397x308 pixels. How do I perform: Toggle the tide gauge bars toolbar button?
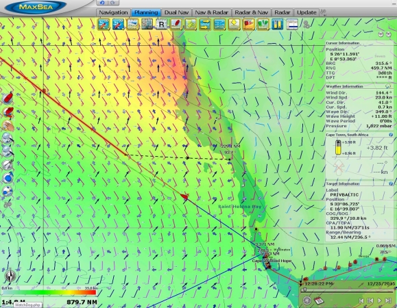click(x=277, y=25)
